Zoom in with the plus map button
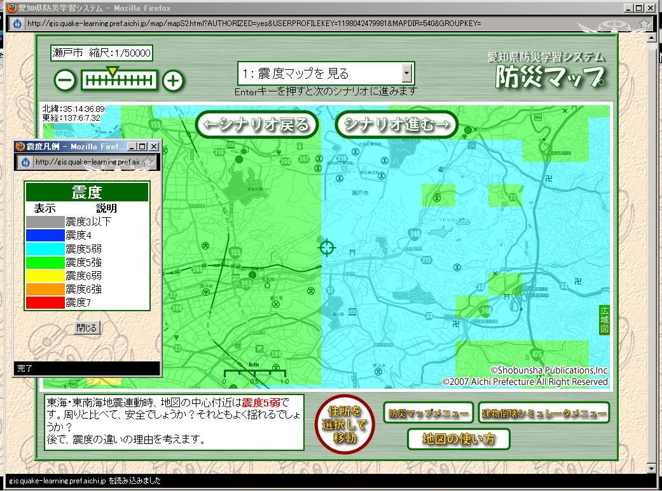 point(173,80)
